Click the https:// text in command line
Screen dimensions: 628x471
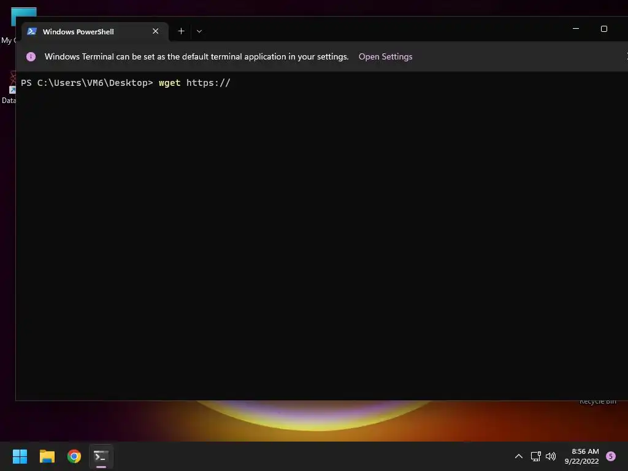coord(209,83)
